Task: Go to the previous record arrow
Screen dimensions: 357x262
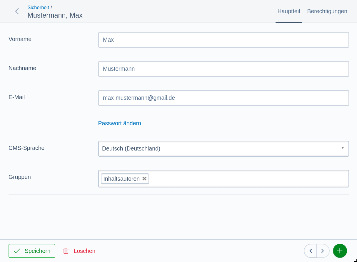Action: (x=310, y=251)
